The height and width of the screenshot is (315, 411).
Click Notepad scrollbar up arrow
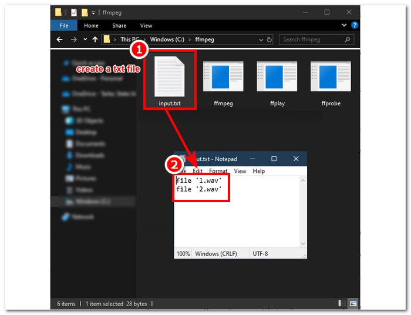coord(303,180)
